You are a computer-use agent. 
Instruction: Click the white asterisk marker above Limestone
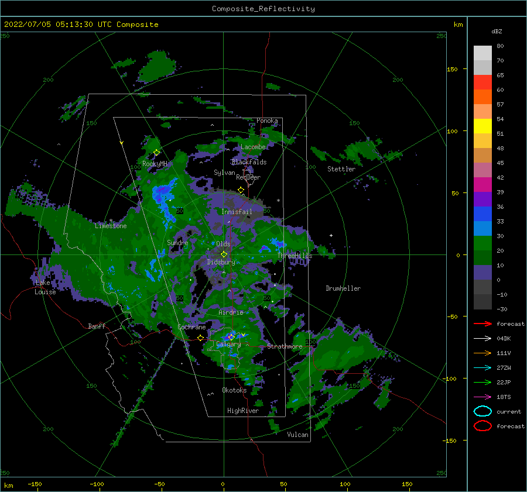[x=111, y=221]
